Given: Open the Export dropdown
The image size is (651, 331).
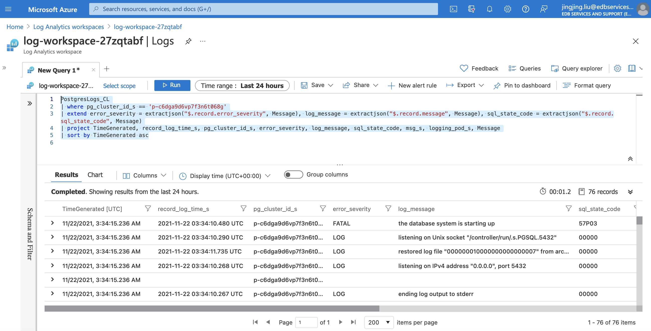Looking at the screenshot, I should point(465,85).
